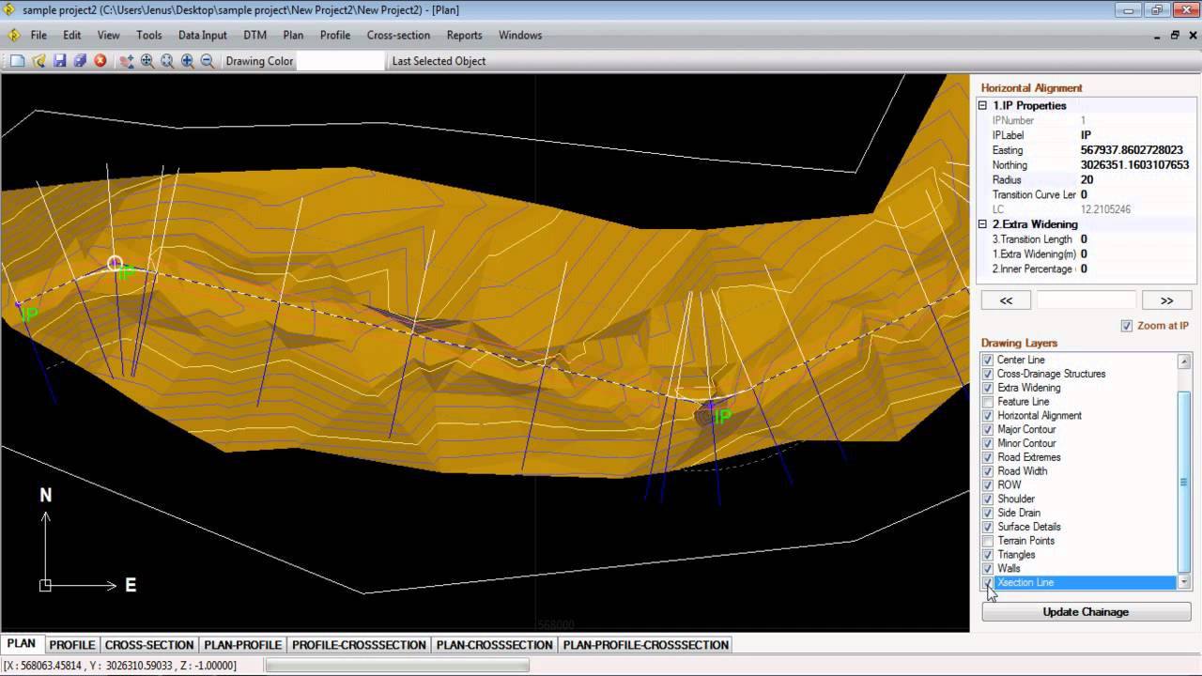Select the Pan hand tool
This screenshot has width=1202, height=676.
coord(127,61)
